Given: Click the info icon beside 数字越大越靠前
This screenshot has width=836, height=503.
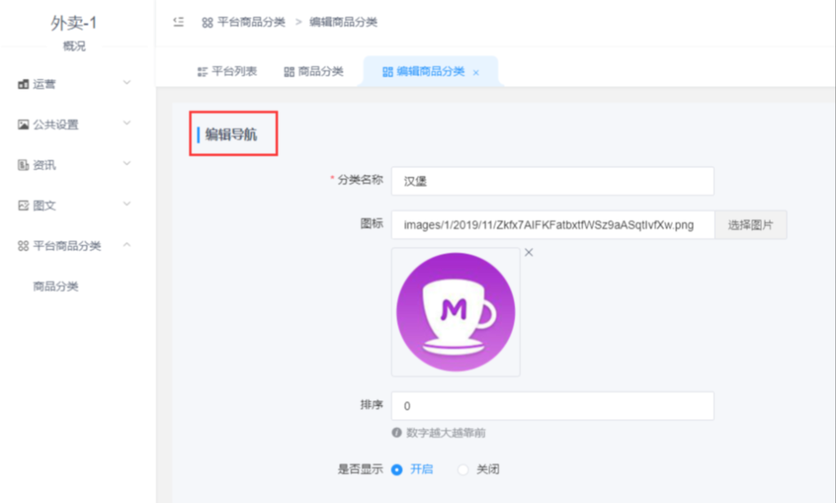Looking at the screenshot, I should coord(397,433).
